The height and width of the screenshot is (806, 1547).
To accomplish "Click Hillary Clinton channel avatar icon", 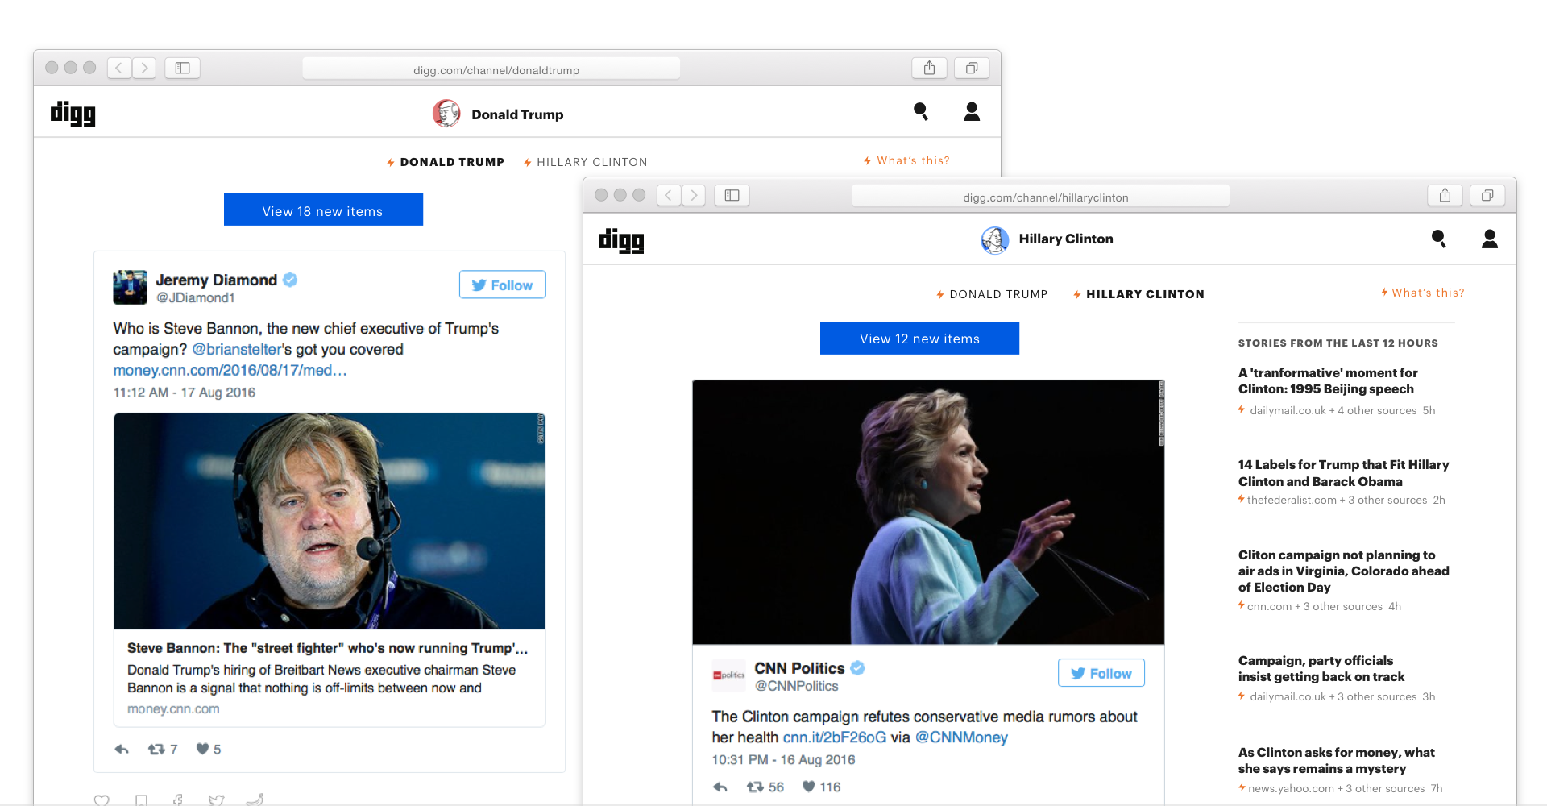I will [x=995, y=239].
